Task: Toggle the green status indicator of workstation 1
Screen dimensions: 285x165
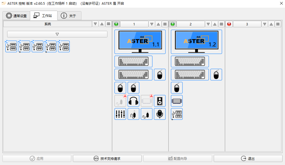Action: click(116, 24)
